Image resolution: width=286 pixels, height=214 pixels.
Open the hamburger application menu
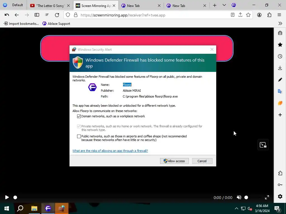click(279, 15)
